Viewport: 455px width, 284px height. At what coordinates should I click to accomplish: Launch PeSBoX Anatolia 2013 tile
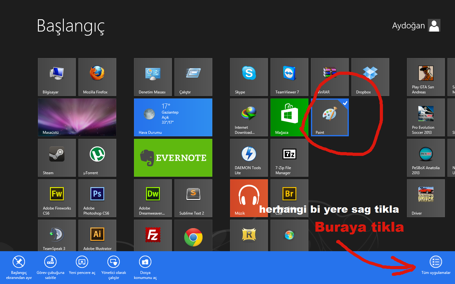point(426,158)
